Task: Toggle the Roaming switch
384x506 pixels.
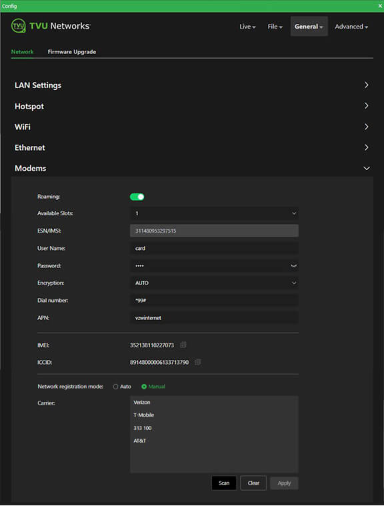Action: 137,197
